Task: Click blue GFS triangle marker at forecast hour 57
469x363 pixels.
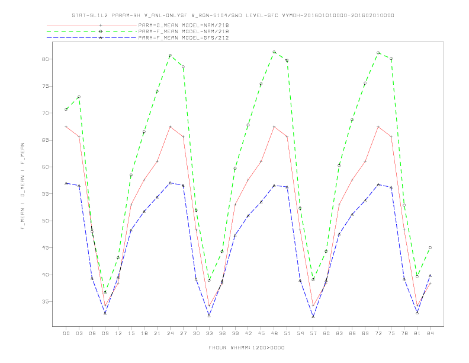Action: [313, 317]
